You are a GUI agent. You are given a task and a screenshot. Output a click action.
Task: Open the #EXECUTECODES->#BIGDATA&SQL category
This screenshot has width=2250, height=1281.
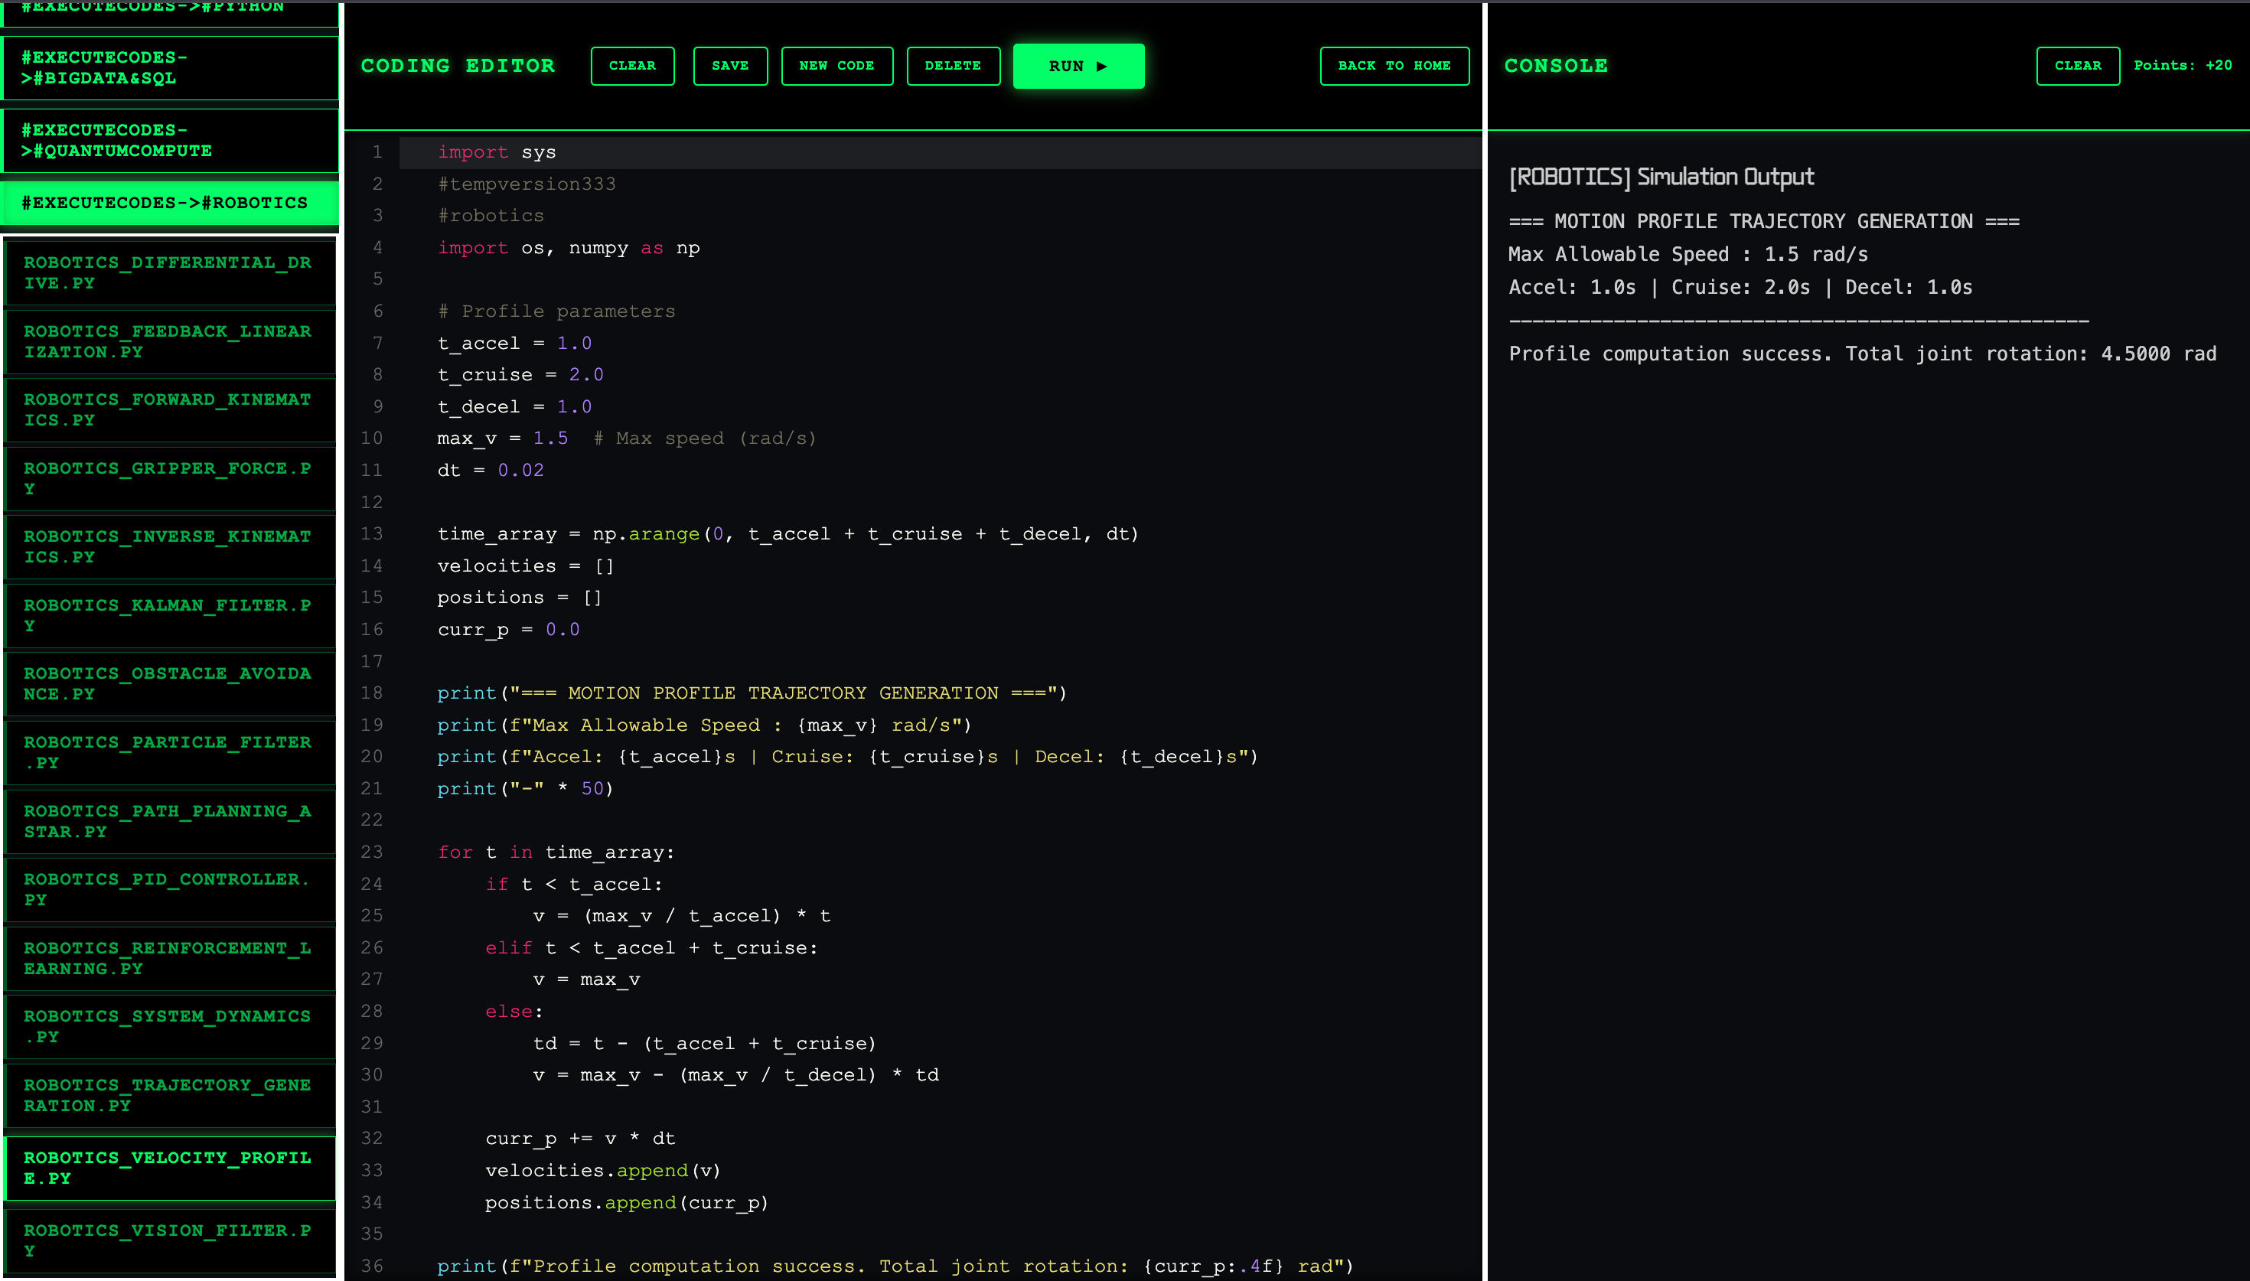click(x=170, y=68)
